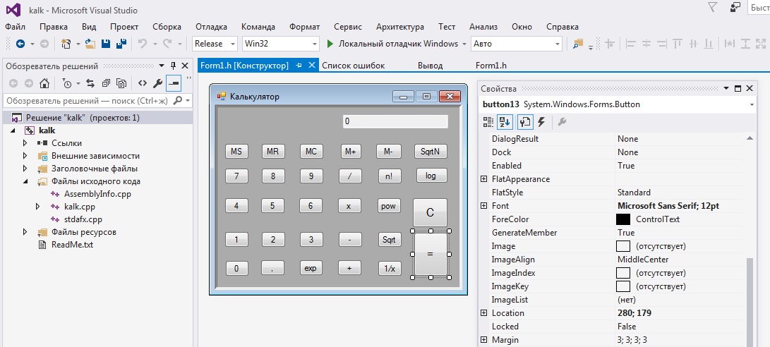
Task: Click the Categorized view icon in Properties
Action: click(488, 122)
